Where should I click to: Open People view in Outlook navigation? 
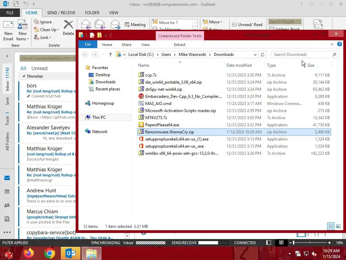(7, 205)
